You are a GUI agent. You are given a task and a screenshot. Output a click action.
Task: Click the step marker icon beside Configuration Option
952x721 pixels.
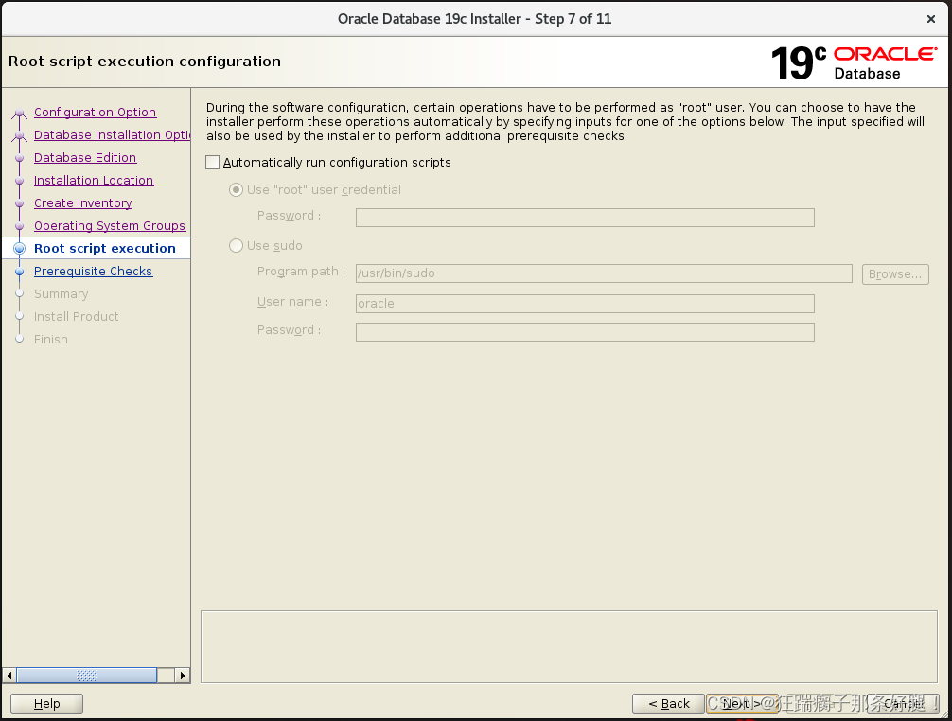(x=20, y=113)
